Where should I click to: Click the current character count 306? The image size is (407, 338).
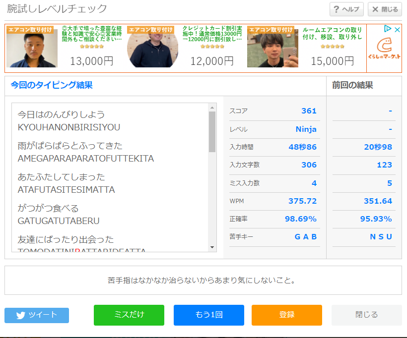click(309, 165)
